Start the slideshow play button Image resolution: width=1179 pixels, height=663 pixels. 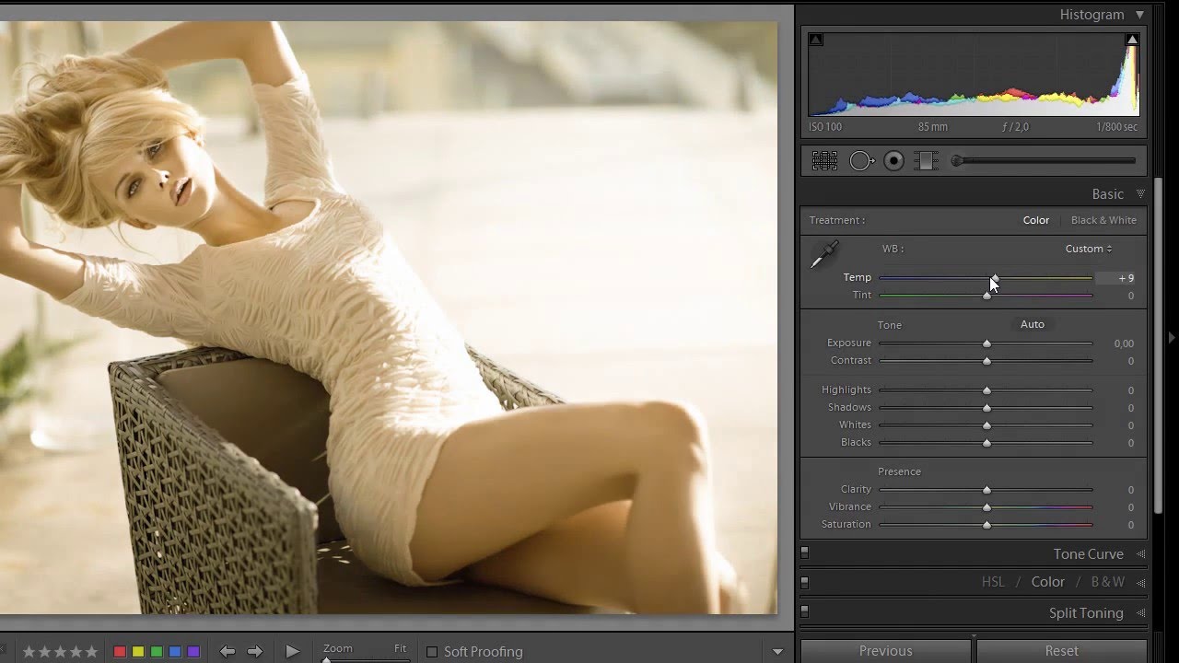(x=292, y=651)
